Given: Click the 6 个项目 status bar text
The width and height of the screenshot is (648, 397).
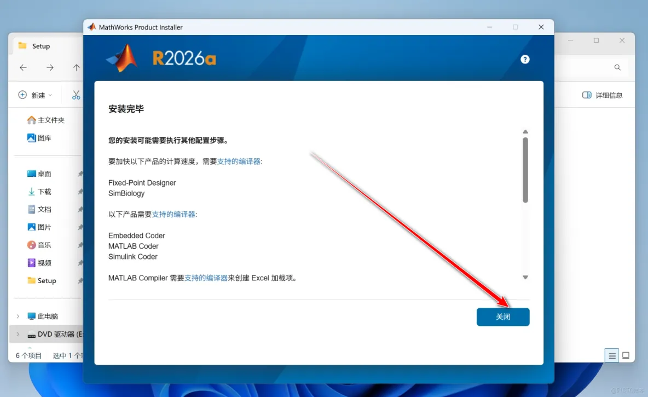Looking at the screenshot, I should 28,355.
